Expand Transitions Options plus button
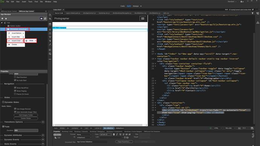 [x=43, y=122]
